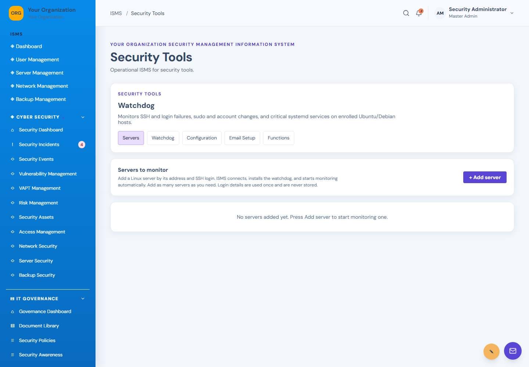Open the mail floating button
The height and width of the screenshot is (367, 529).
click(x=513, y=351)
